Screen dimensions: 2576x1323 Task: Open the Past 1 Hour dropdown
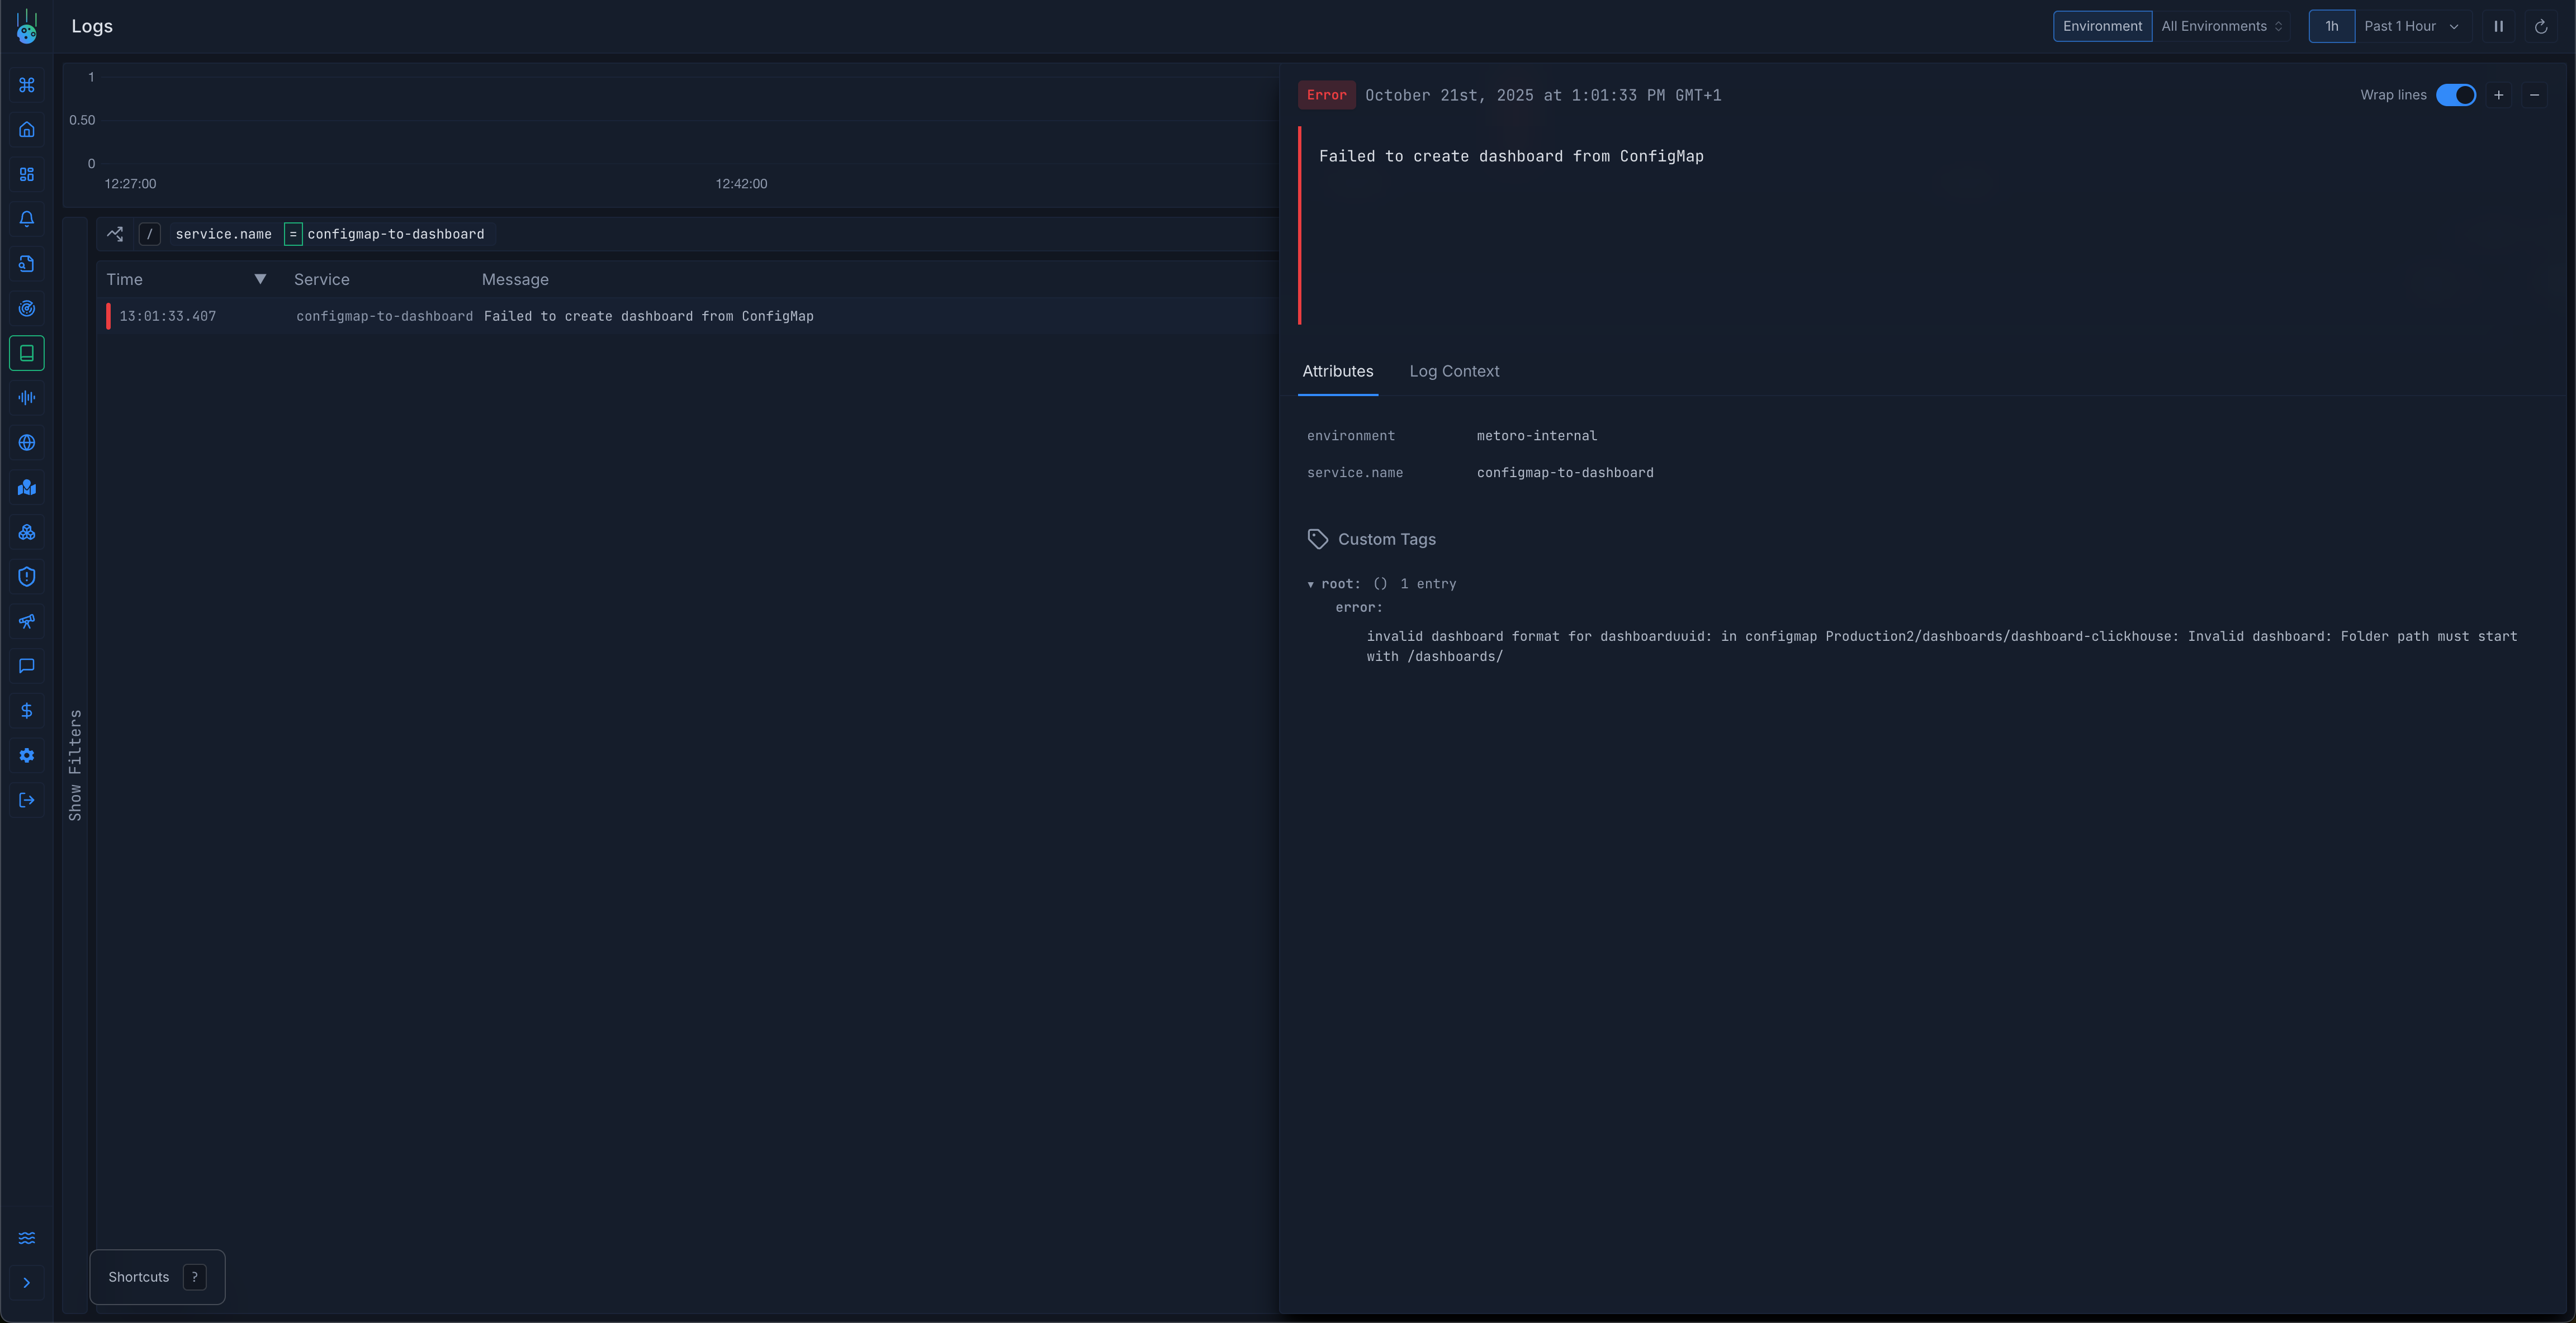click(2410, 27)
